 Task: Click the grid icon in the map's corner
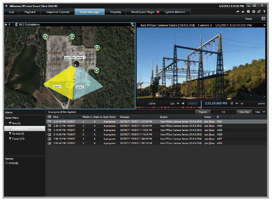coord(132,24)
